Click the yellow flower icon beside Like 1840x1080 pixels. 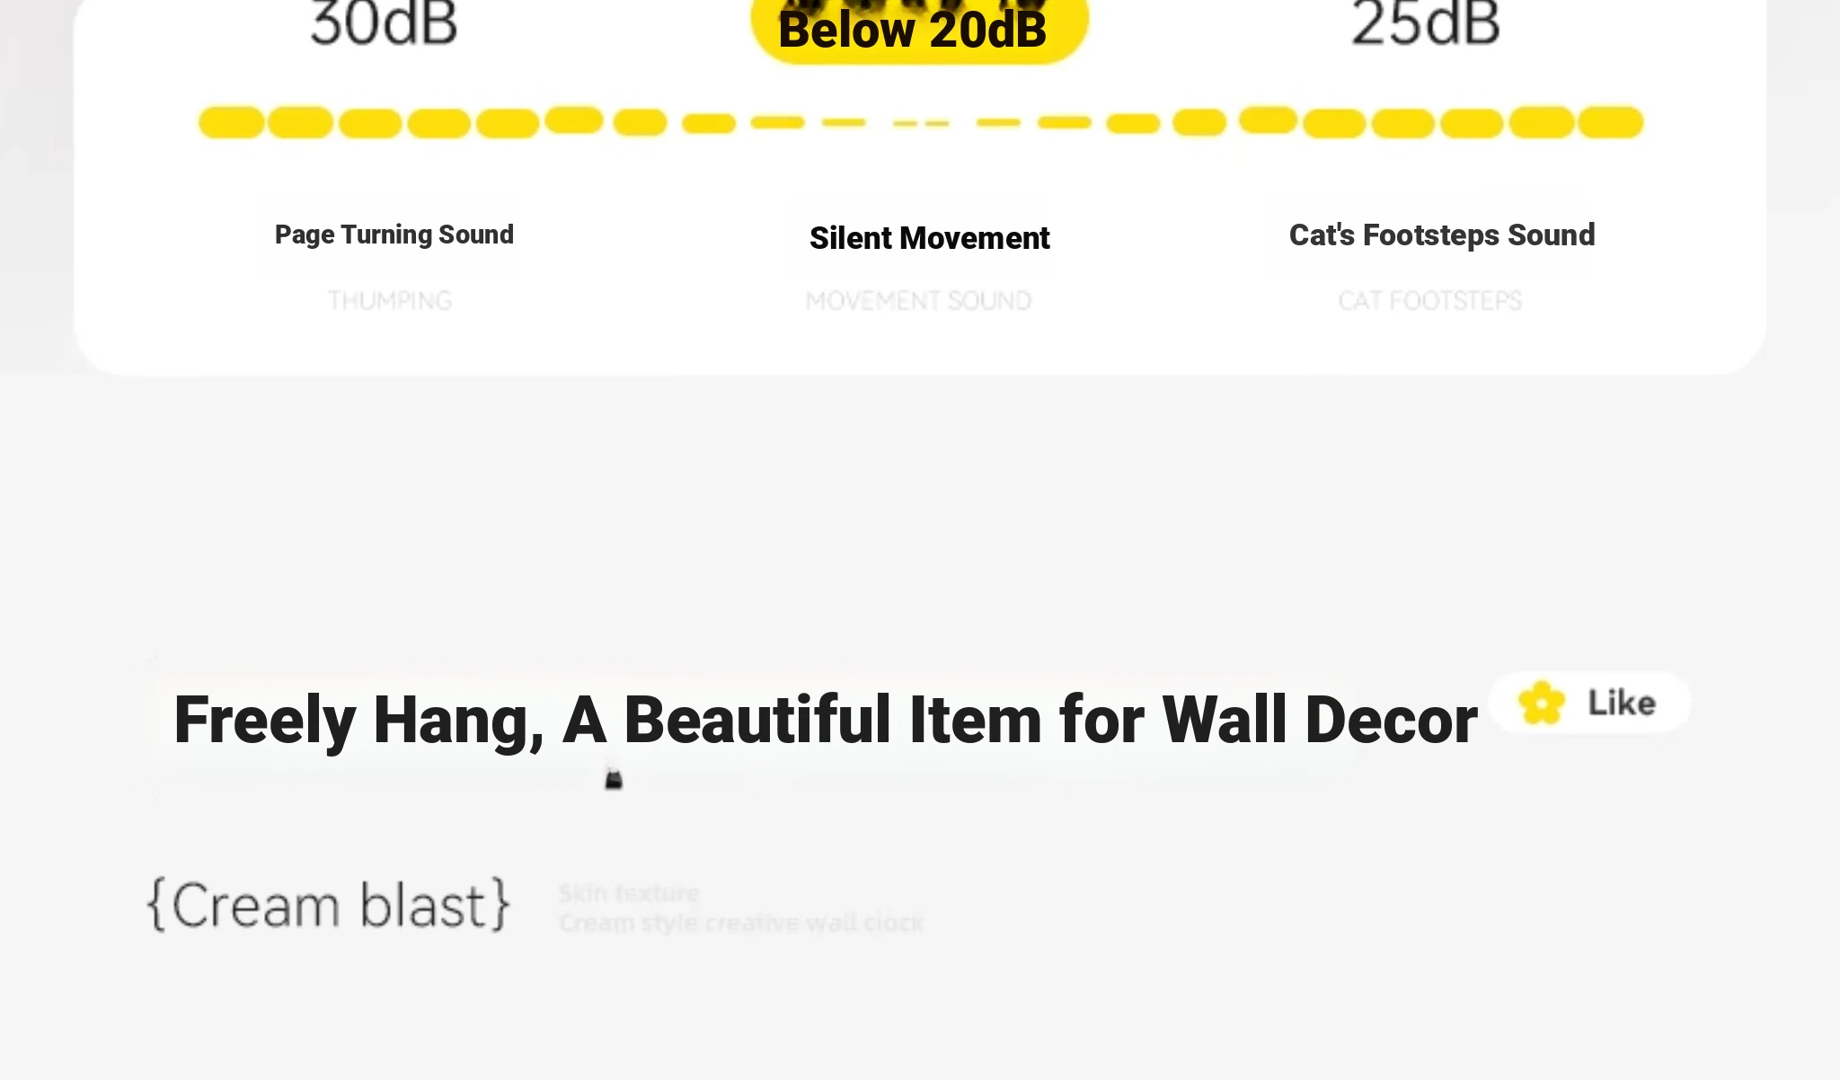(1542, 703)
